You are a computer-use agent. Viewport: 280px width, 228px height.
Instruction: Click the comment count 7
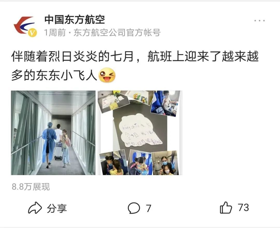(x=149, y=208)
